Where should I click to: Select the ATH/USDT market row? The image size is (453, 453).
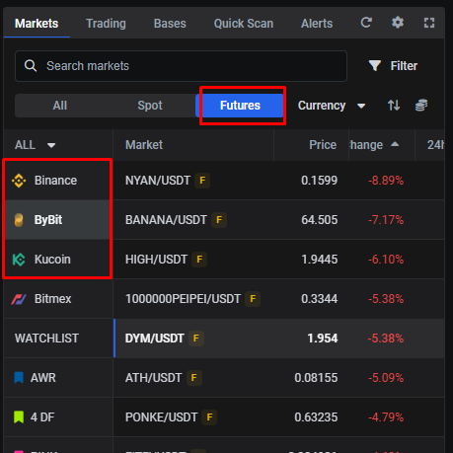pos(279,378)
